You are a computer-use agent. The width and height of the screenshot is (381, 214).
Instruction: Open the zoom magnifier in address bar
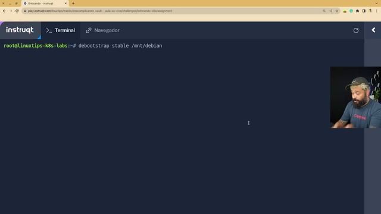[324, 11]
